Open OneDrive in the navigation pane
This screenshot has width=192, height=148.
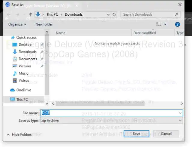coord(21,90)
